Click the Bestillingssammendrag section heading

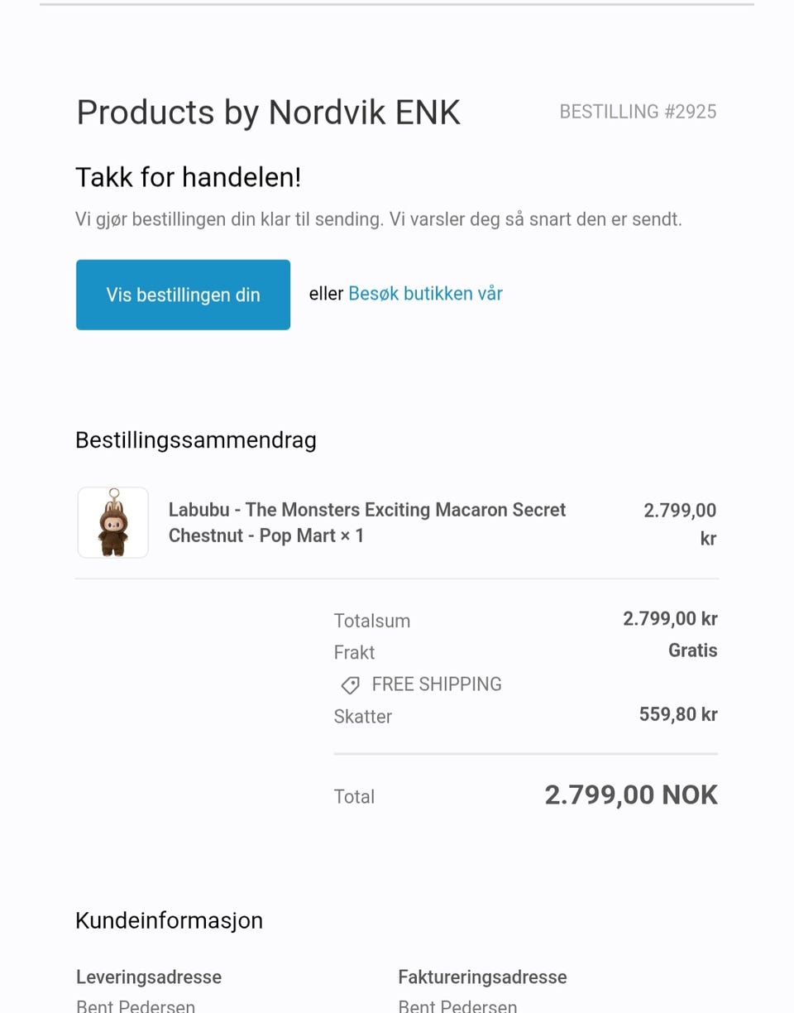coord(196,440)
